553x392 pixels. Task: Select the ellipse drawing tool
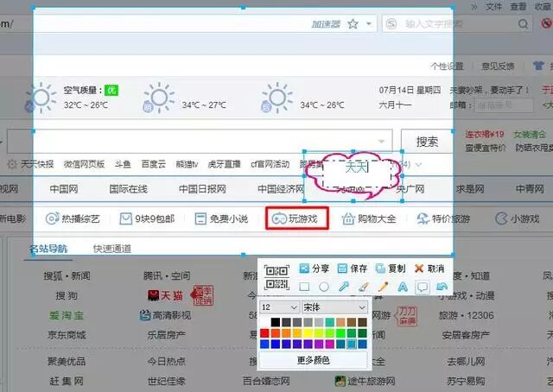pyautogui.click(x=324, y=287)
